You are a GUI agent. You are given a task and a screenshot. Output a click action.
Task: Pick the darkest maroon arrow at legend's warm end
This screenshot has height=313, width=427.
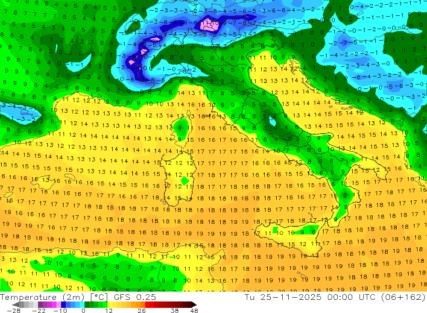194,304
